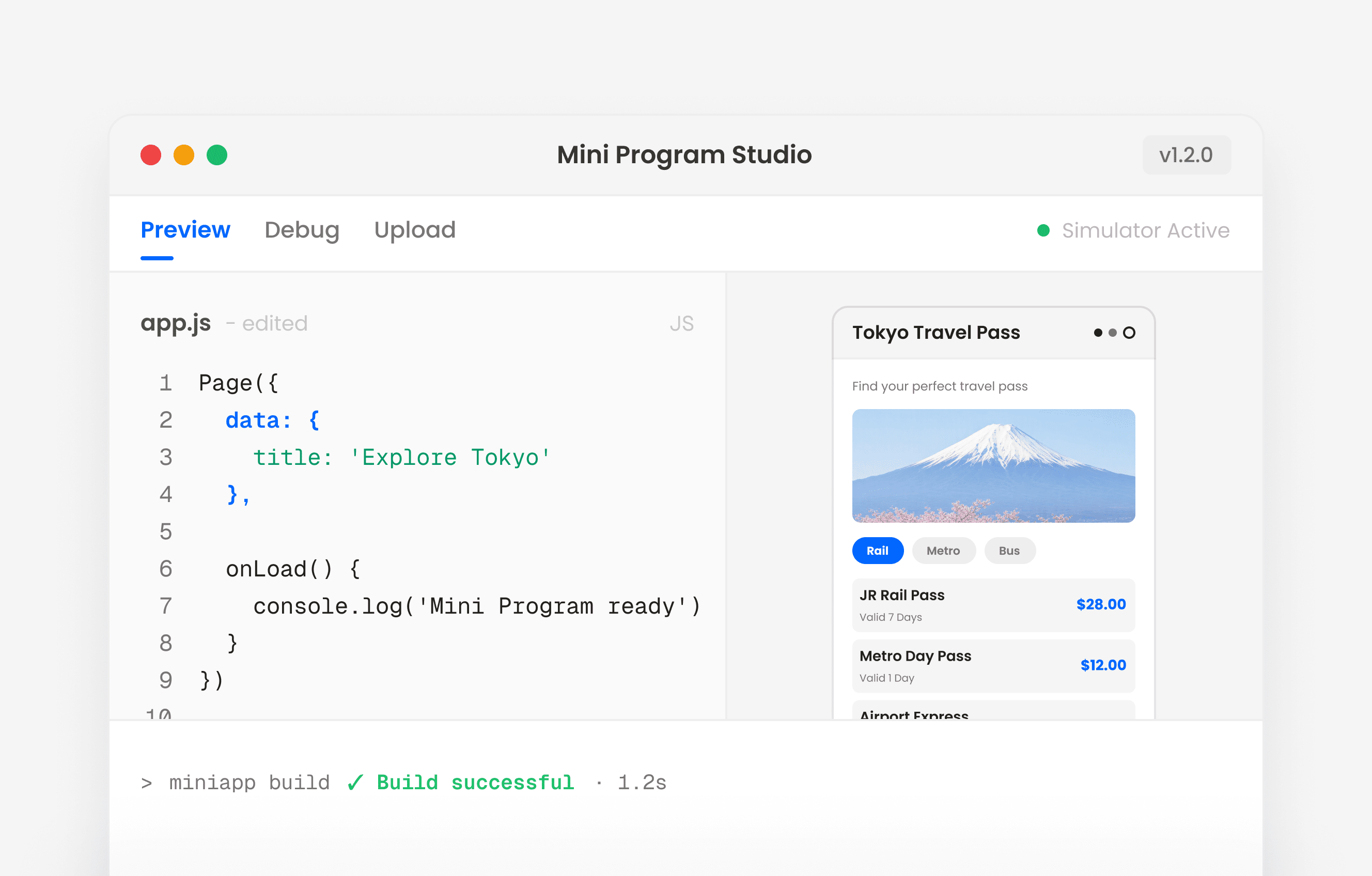Viewport: 1372px width, 876px height.
Task: Click 'Find your perfect travel pass' subtitle
Action: pyautogui.click(x=940, y=386)
